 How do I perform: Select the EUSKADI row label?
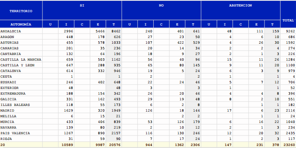(8, 82)
